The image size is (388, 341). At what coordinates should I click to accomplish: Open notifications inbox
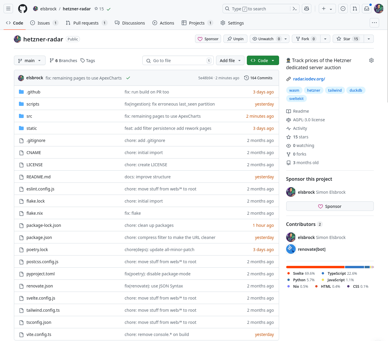pos(367,9)
